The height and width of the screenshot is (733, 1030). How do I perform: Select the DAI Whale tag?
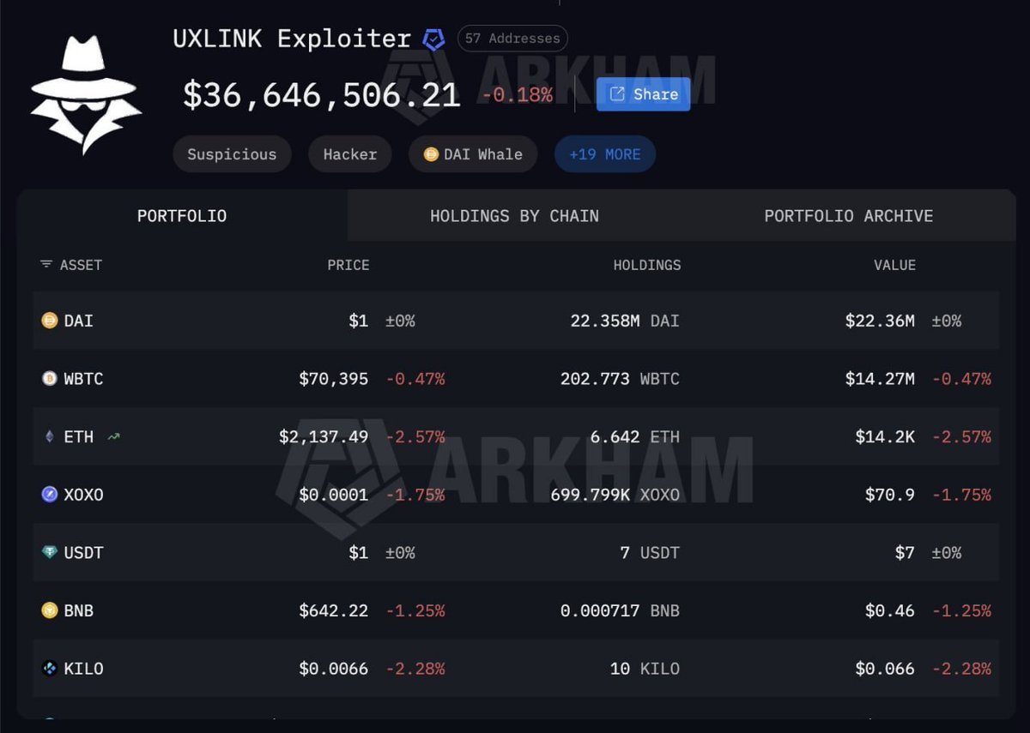coord(472,153)
